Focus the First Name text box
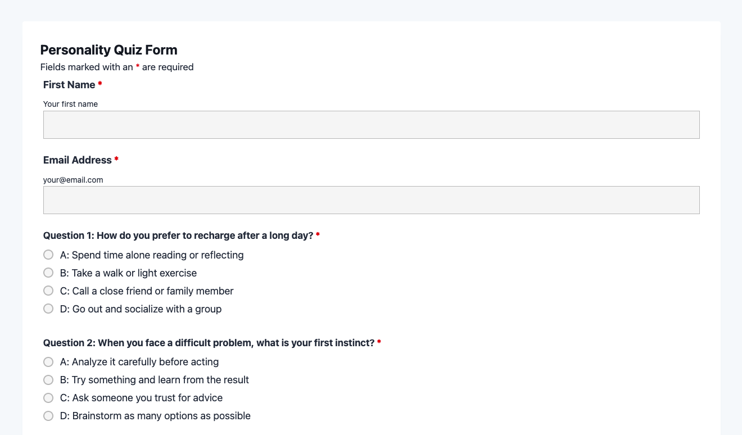Image resolution: width=742 pixels, height=435 pixels. pyautogui.click(x=371, y=125)
